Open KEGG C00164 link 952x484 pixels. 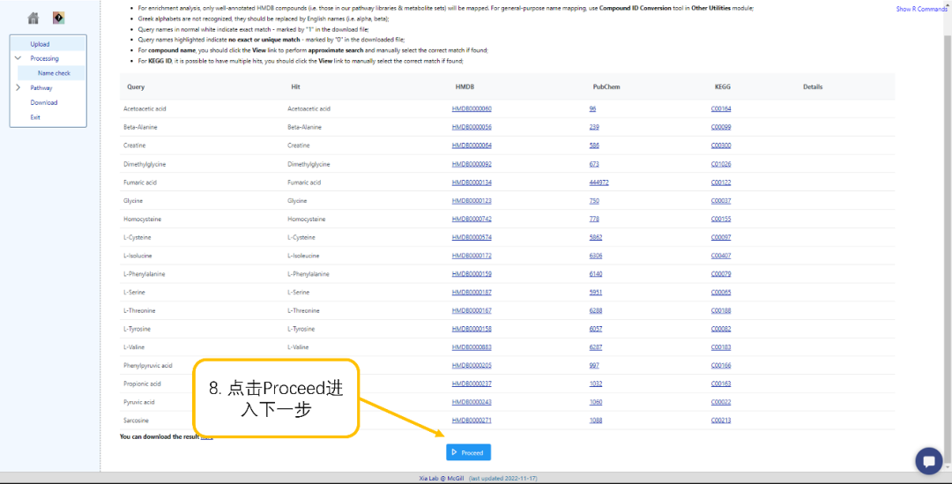[721, 108]
